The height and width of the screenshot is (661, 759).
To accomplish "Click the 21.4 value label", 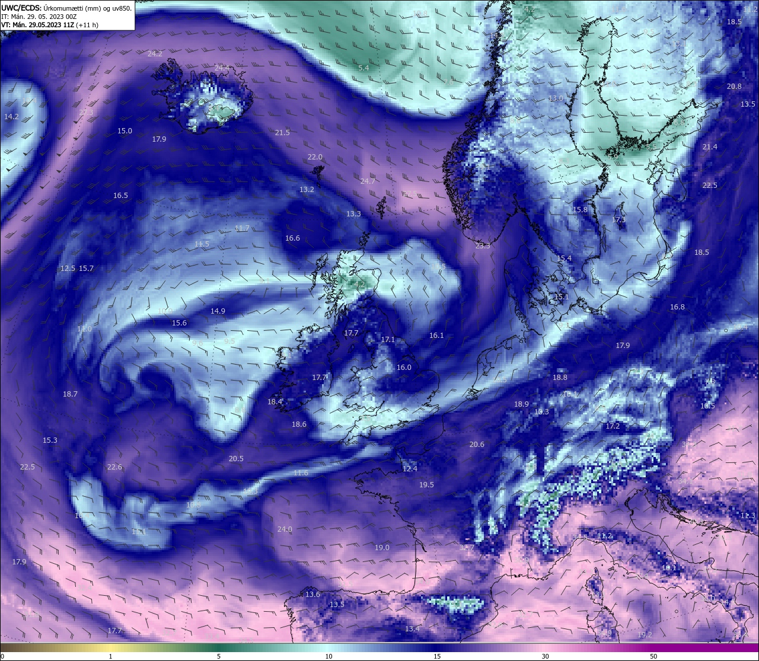I will point(710,147).
